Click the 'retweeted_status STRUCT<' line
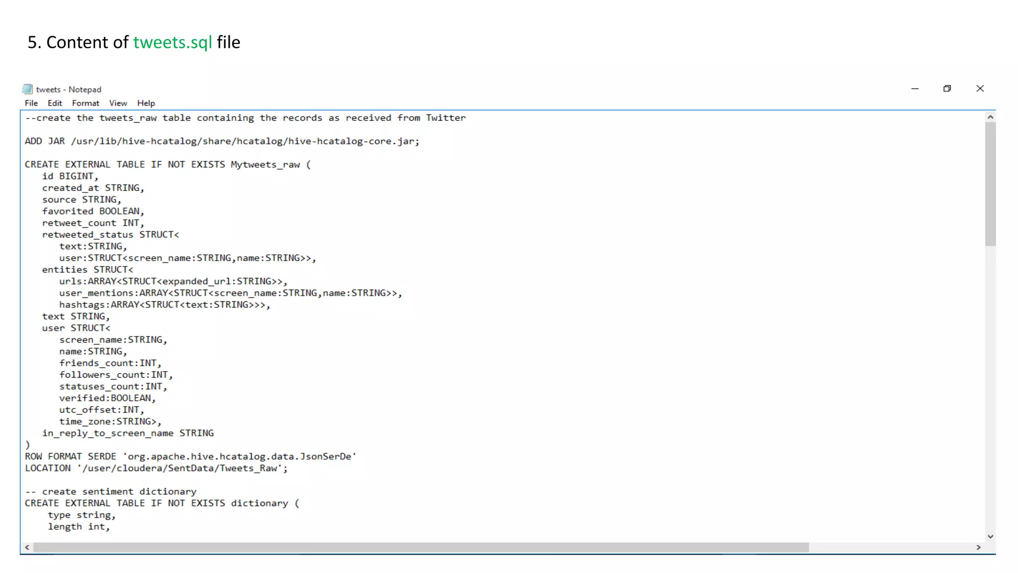1018x573 pixels. click(x=110, y=235)
